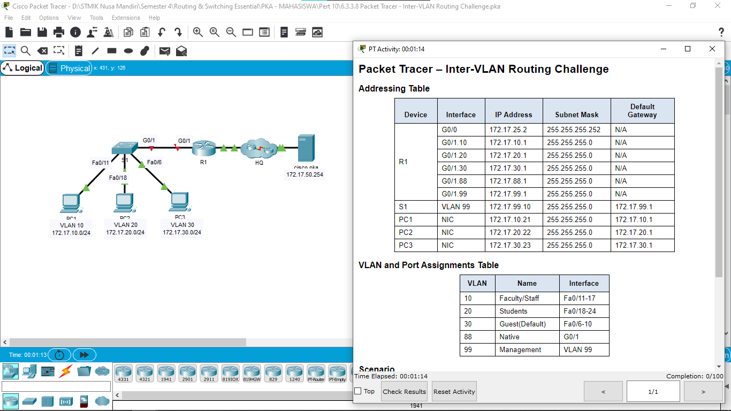Screen dimensions: 731x411
Task: Open the Edit menu
Action: (x=26, y=18)
